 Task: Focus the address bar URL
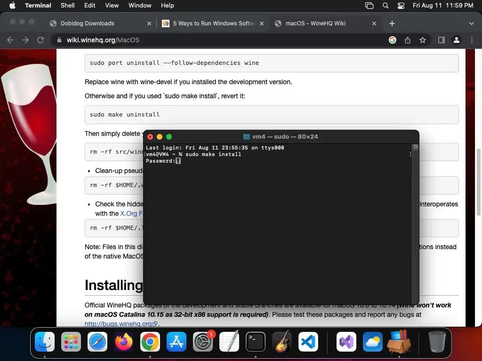[x=103, y=40]
